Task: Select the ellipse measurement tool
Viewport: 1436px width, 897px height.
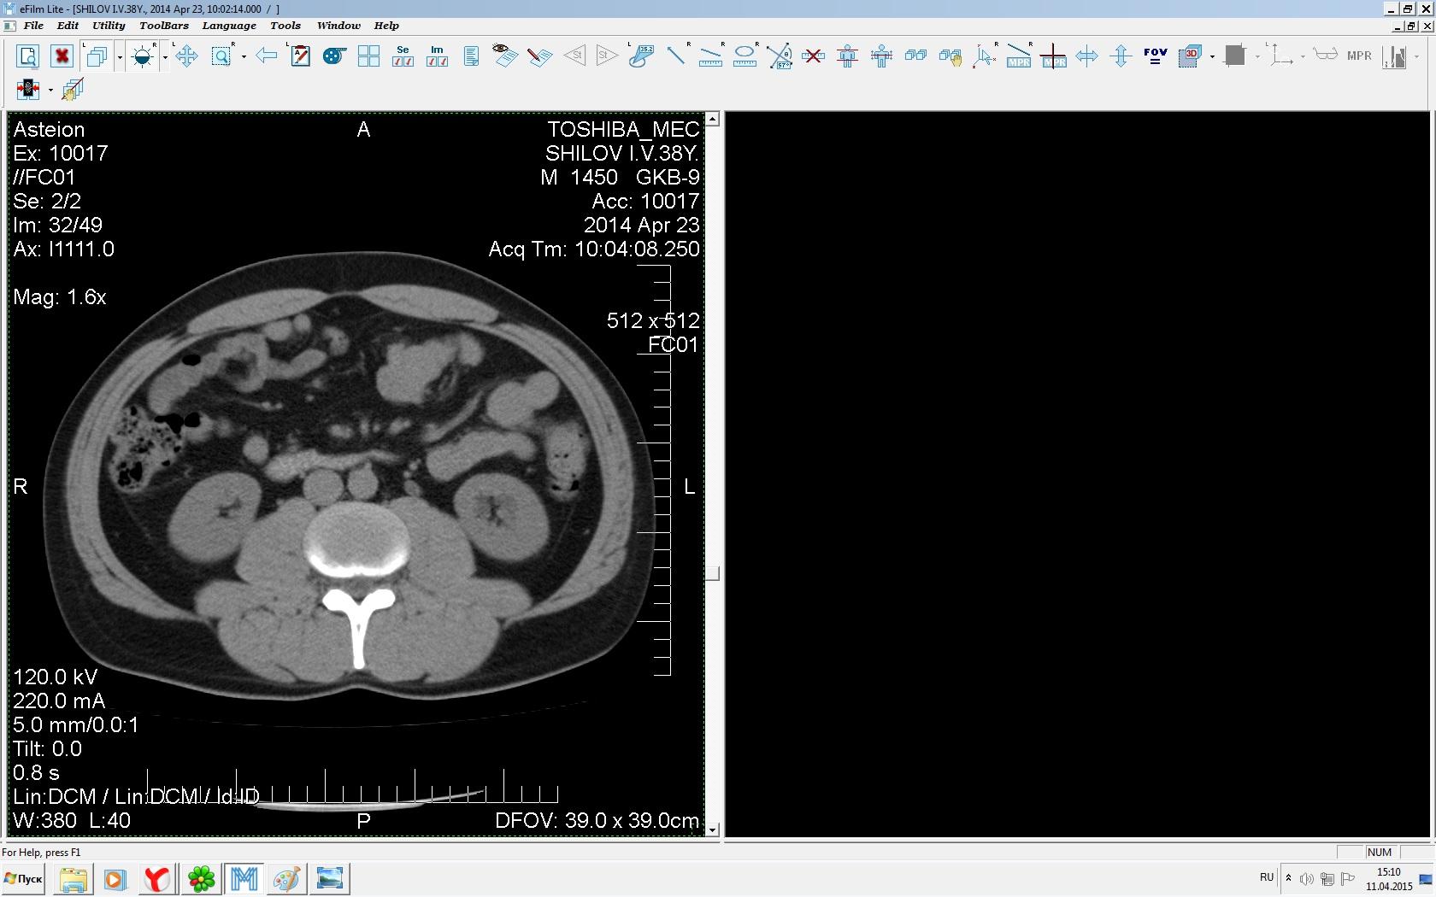Action: point(744,56)
